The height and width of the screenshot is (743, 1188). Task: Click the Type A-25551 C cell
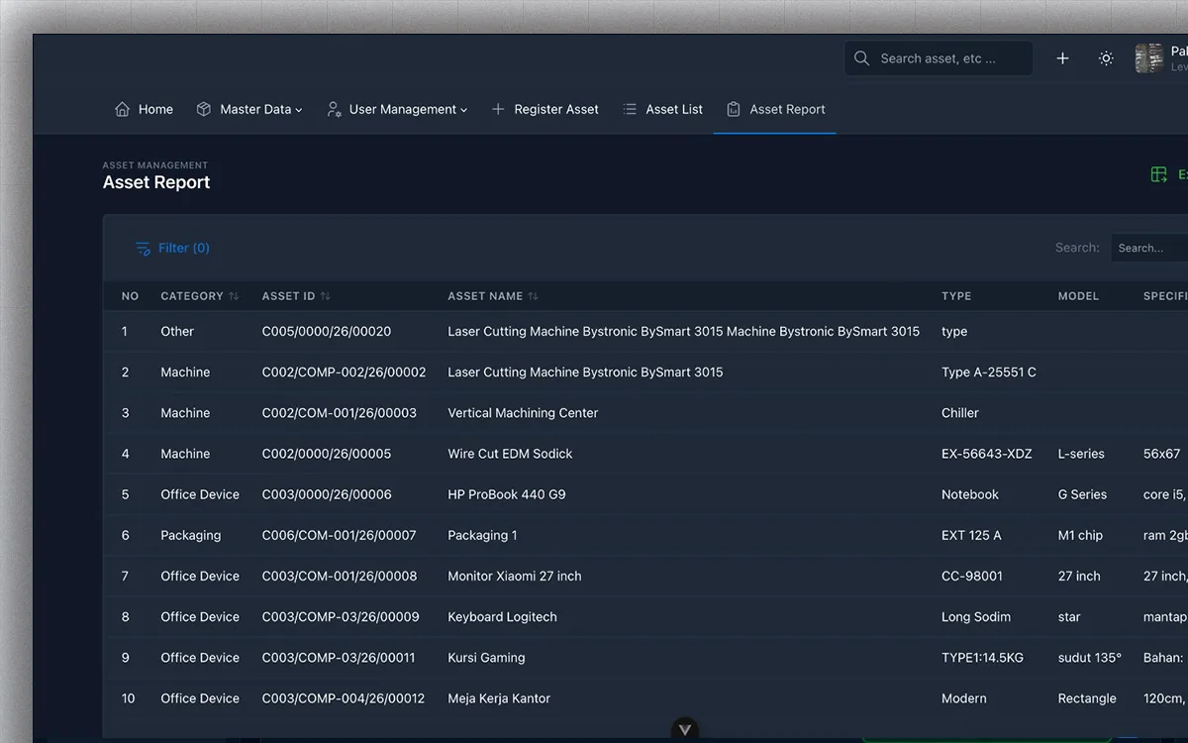pos(989,372)
